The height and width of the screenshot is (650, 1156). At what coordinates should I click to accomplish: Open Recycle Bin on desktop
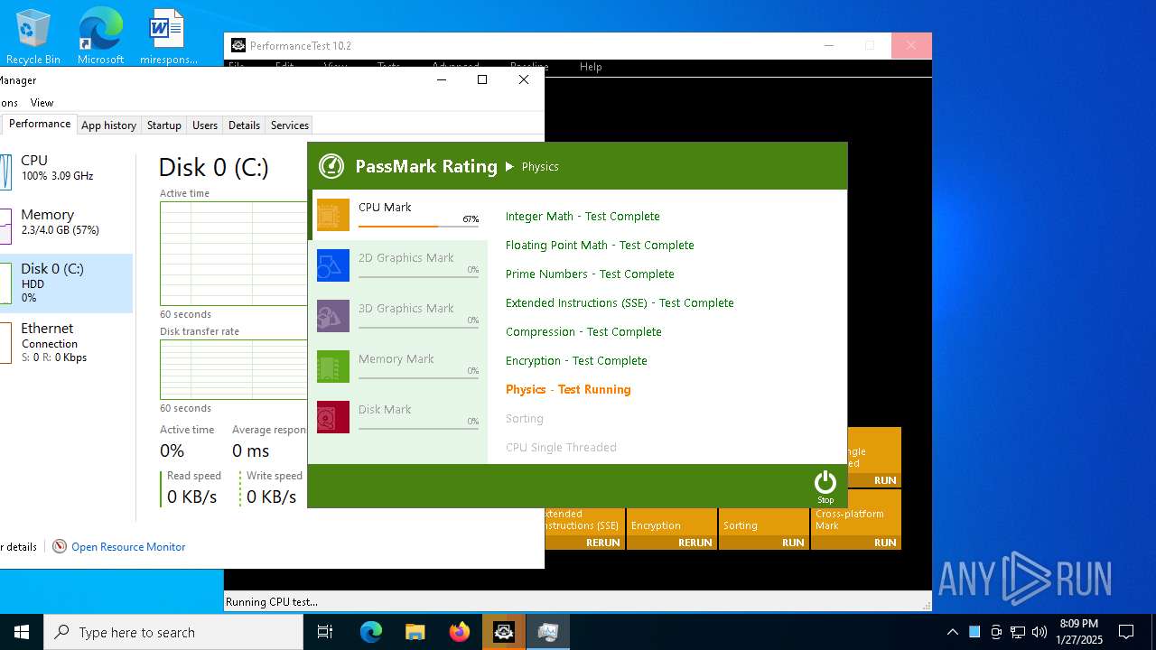tap(33, 37)
